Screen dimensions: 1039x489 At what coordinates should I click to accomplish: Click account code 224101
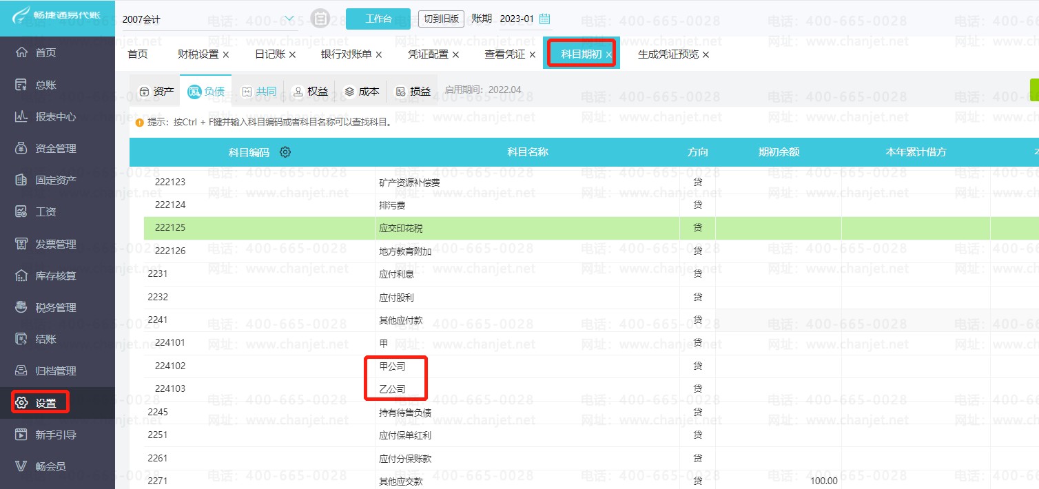click(x=170, y=342)
